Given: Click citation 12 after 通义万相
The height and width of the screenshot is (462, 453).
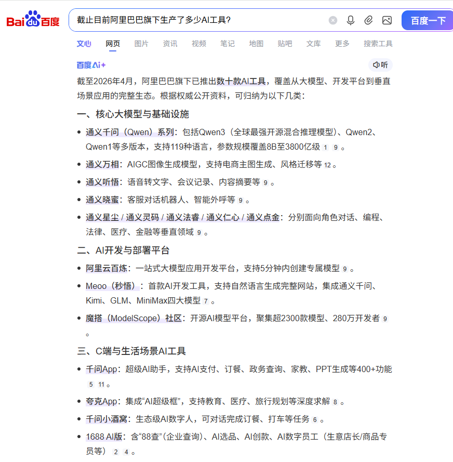Looking at the screenshot, I should pyautogui.click(x=327, y=165).
